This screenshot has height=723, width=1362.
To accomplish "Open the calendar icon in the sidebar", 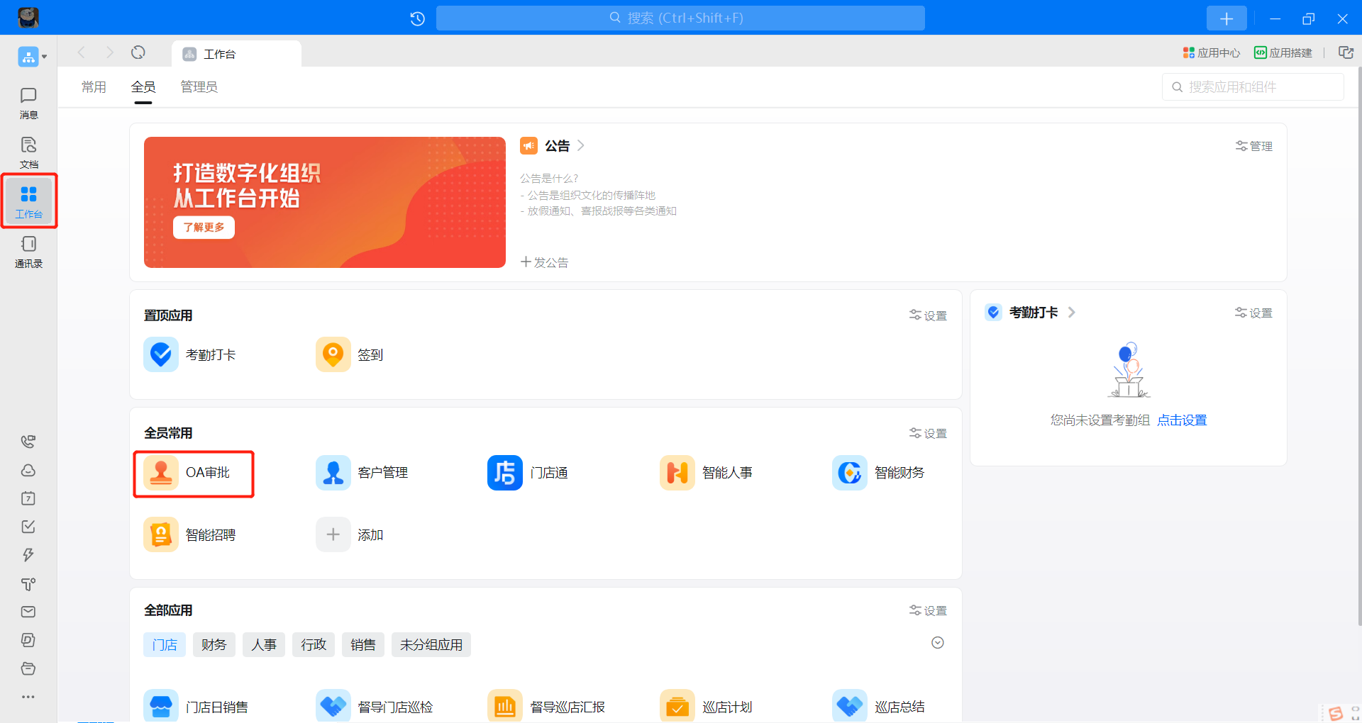I will coord(28,498).
